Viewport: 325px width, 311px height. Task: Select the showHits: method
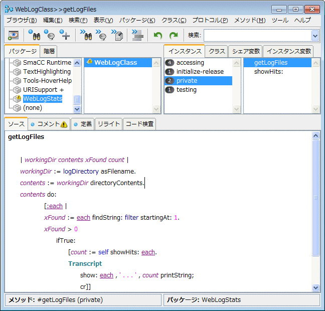point(268,72)
